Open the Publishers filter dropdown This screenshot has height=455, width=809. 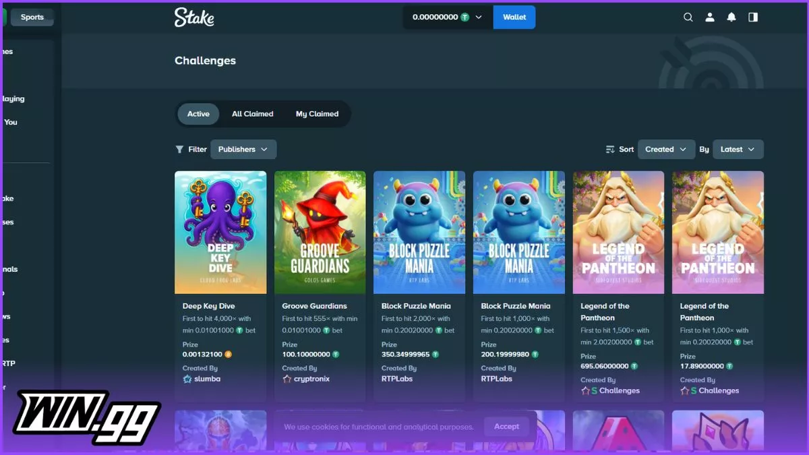point(243,150)
